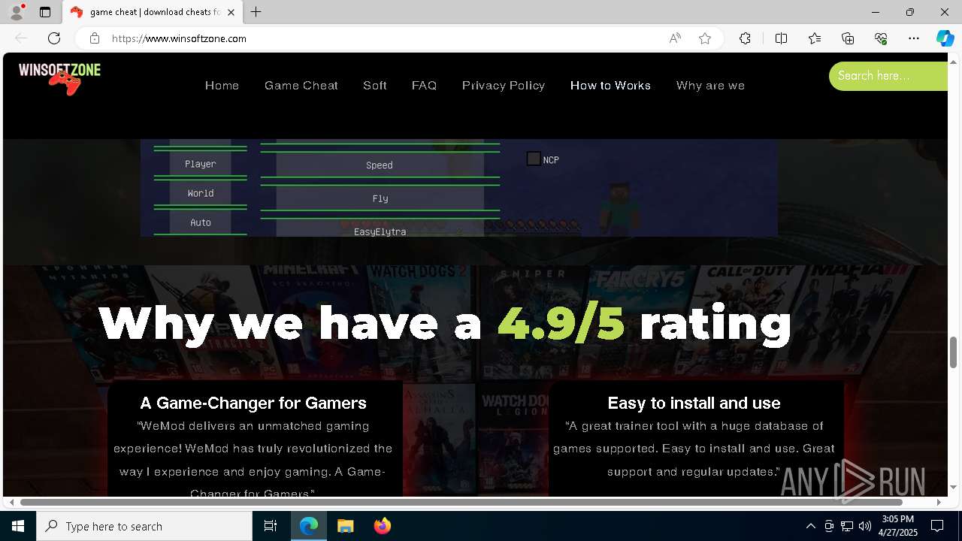Click the 4.9/5 rating text

561,324
